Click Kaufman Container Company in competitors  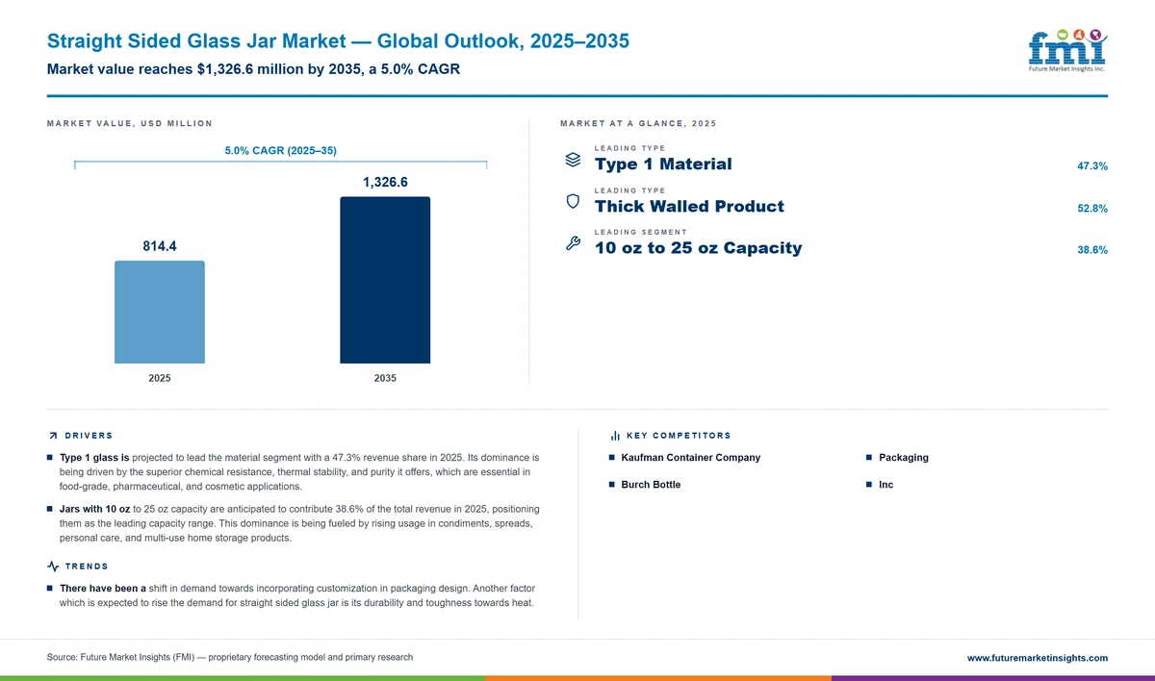691,458
